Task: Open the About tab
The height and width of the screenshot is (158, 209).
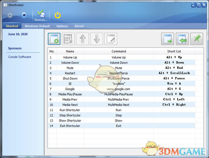Action: click(x=79, y=26)
